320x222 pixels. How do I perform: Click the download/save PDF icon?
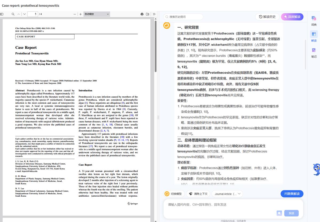[147, 14]
